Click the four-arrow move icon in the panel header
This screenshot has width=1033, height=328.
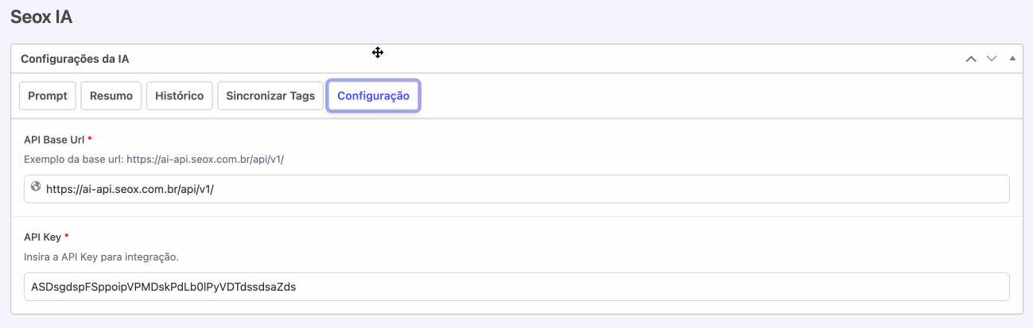tap(378, 52)
